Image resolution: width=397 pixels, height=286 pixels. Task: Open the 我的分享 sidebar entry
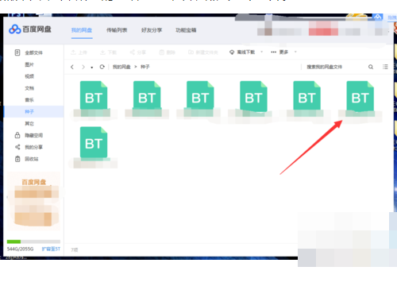click(34, 147)
